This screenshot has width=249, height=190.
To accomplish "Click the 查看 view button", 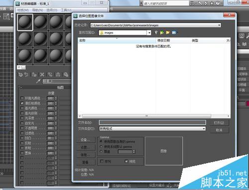I will tap(86, 162).
